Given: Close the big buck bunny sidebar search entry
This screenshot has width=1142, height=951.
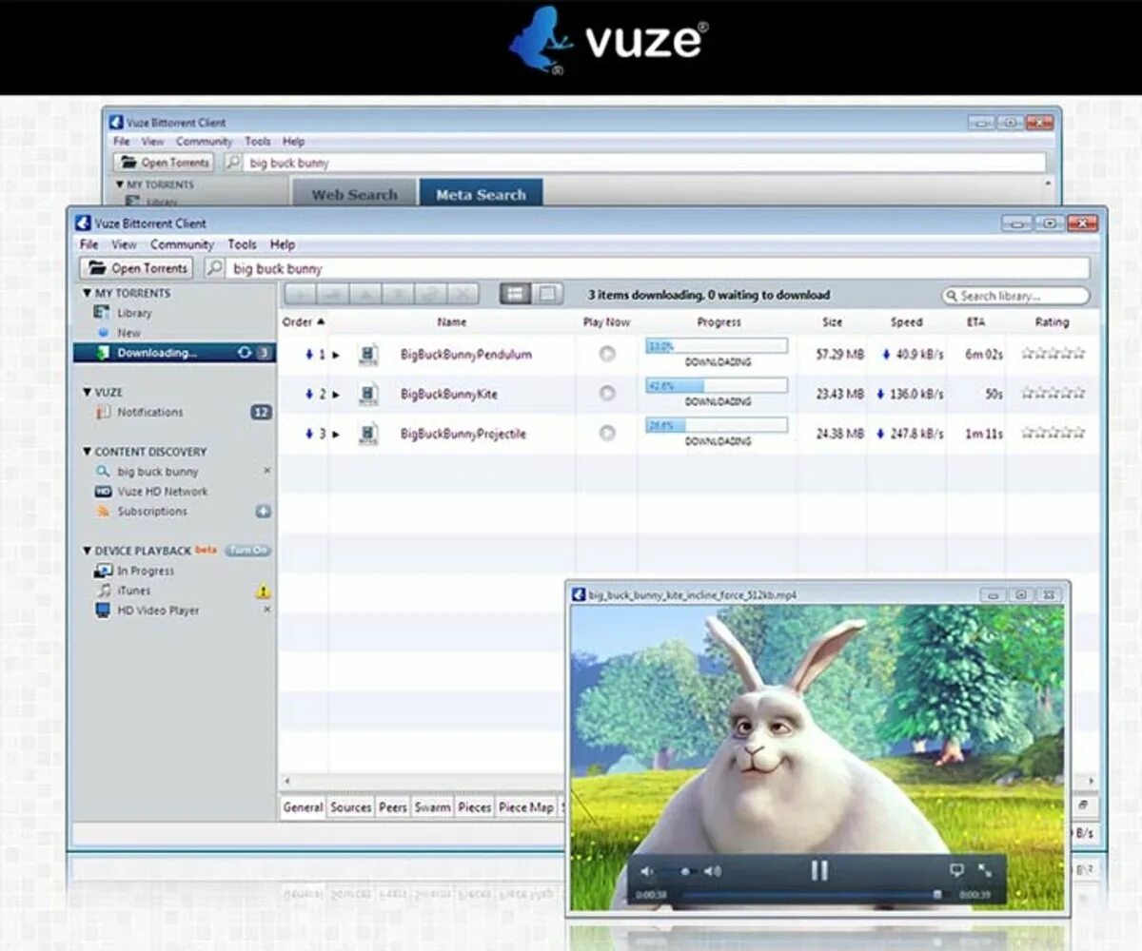Looking at the screenshot, I should 266,471.
